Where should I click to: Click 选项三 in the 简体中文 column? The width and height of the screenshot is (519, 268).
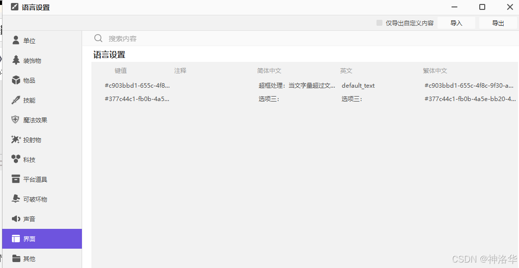pyautogui.click(x=269, y=99)
